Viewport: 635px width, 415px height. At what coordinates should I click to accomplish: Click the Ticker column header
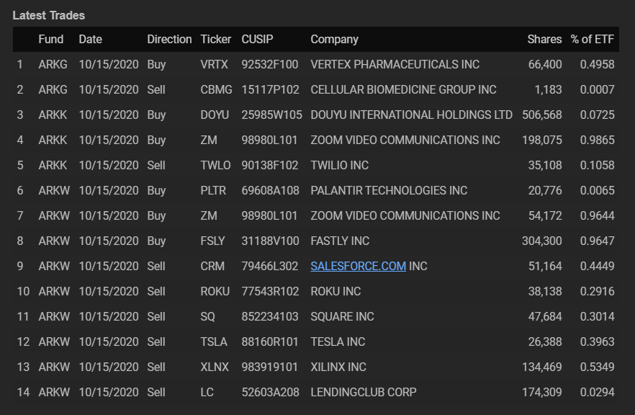point(216,40)
